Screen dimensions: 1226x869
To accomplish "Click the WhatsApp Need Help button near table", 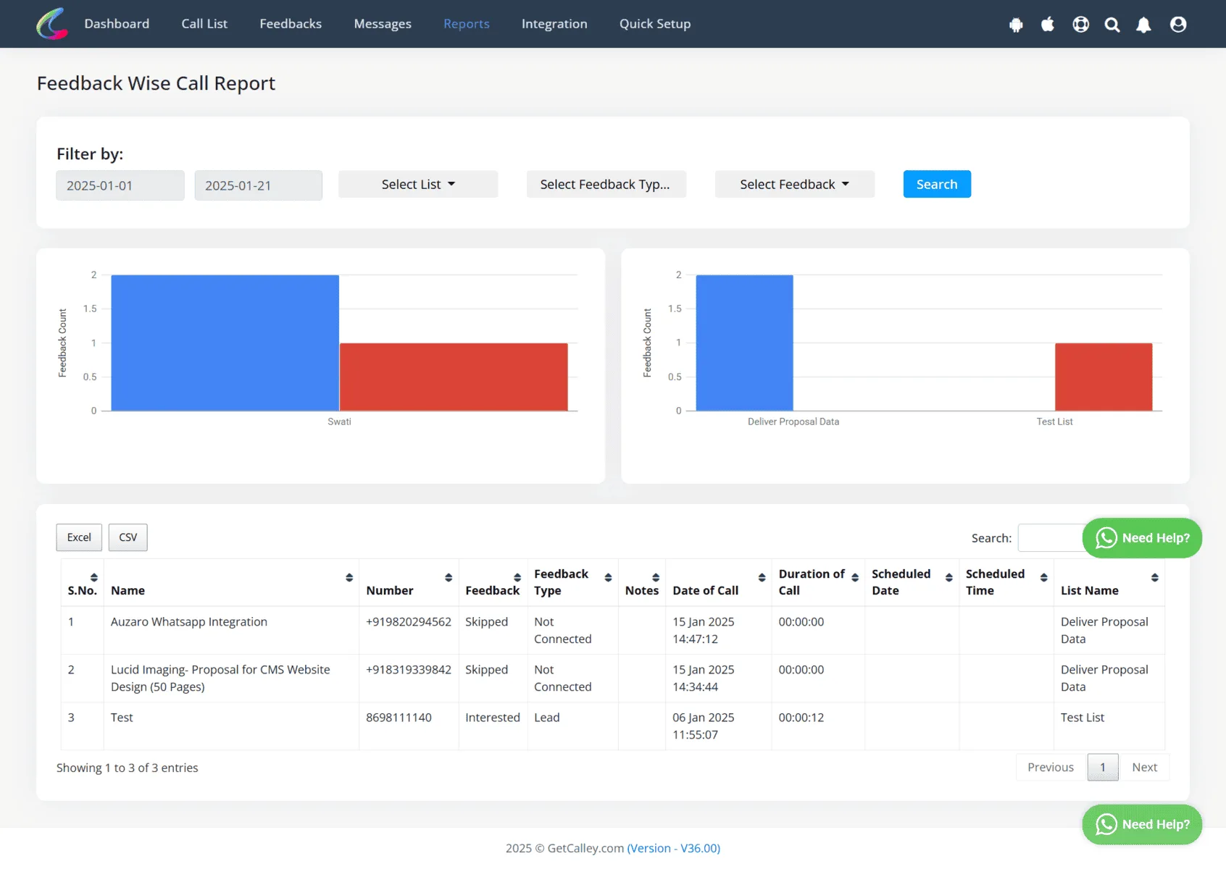I will tap(1142, 538).
